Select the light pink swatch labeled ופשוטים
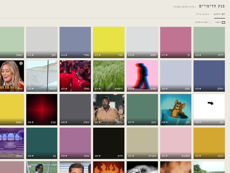 coord(176,143)
